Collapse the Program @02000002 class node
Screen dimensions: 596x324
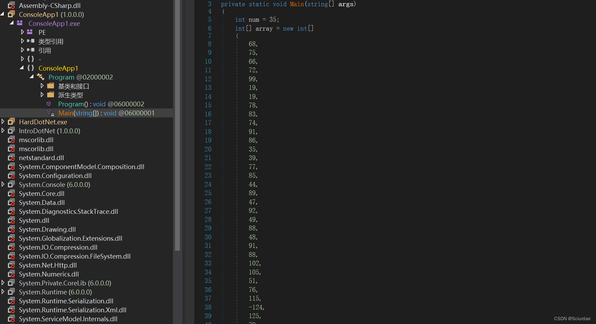click(x=32, y=76)
